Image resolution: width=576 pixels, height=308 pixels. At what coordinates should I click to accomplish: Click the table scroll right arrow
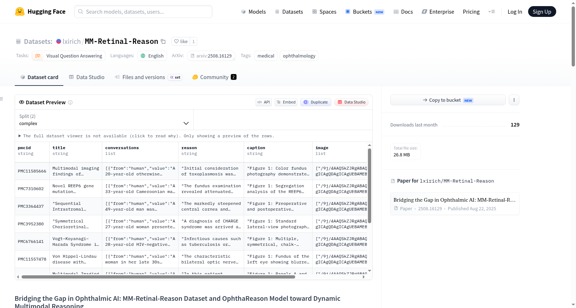point(364,277)
